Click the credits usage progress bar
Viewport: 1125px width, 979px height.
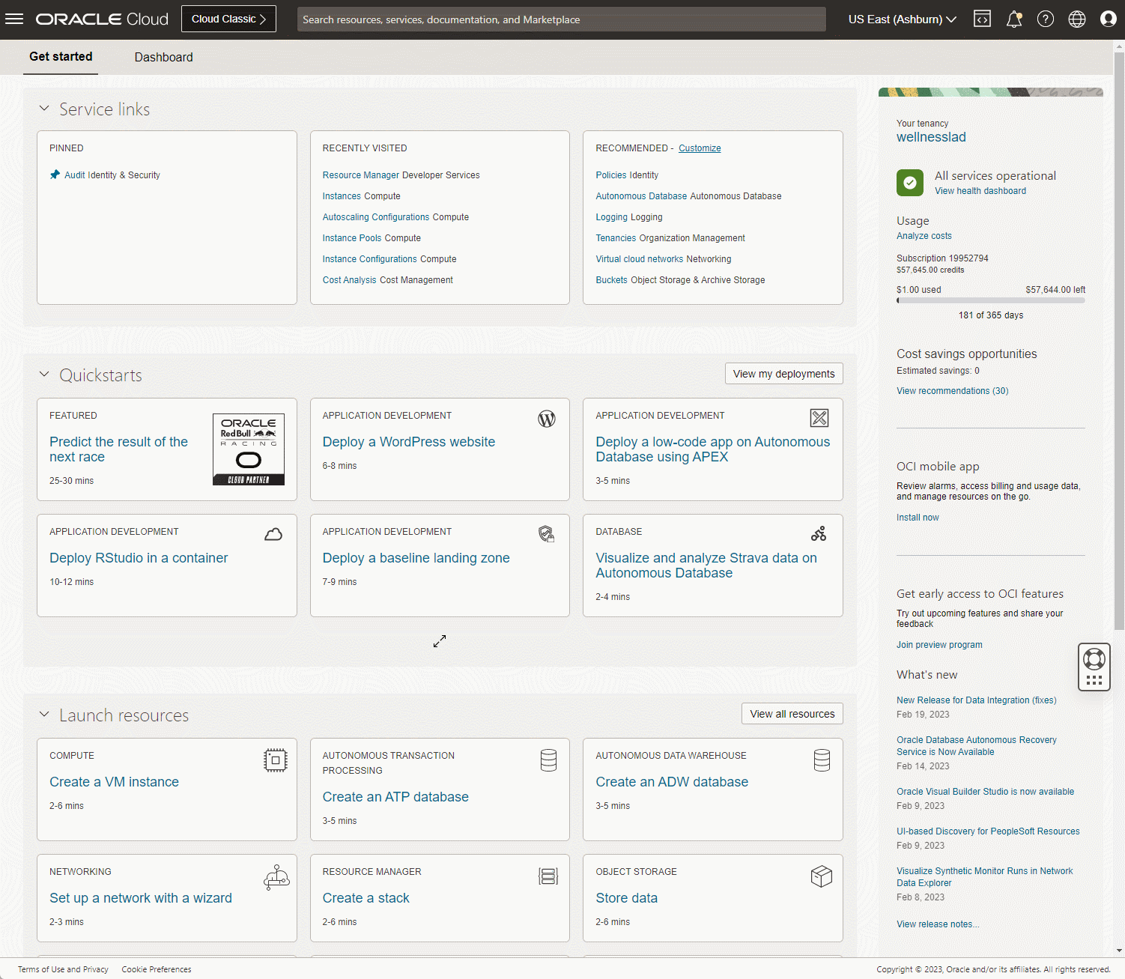click(990, 300)
